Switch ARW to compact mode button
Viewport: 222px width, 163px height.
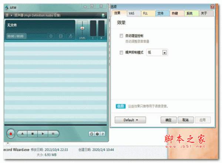tap(92, 6)
